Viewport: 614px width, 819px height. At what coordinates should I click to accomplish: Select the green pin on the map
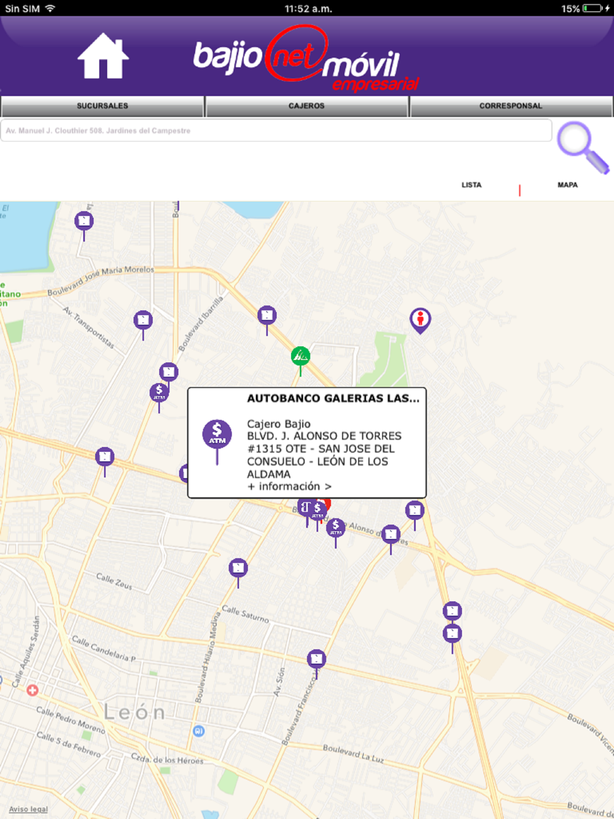(x=300, y=356)
